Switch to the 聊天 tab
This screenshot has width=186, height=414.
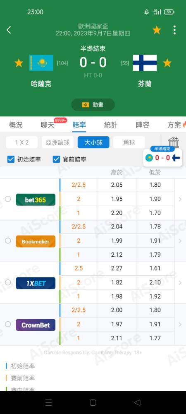[x=48, y=125]
